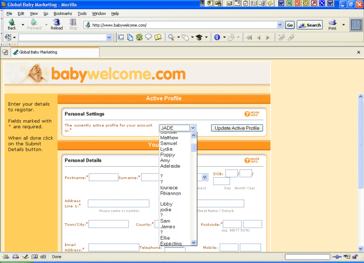Click the copy pages icon in Google toolbar

tap(130, 37)
